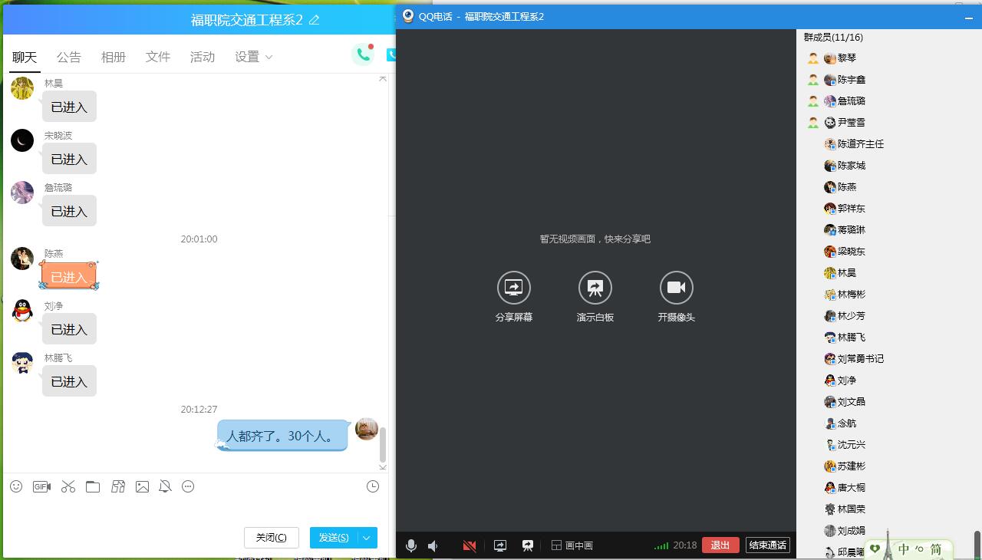Click the present whiteboard (演示白板) icon

click(x=595, y=288)
